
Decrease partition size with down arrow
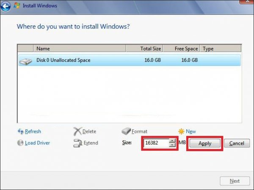(x=172, y=145)
